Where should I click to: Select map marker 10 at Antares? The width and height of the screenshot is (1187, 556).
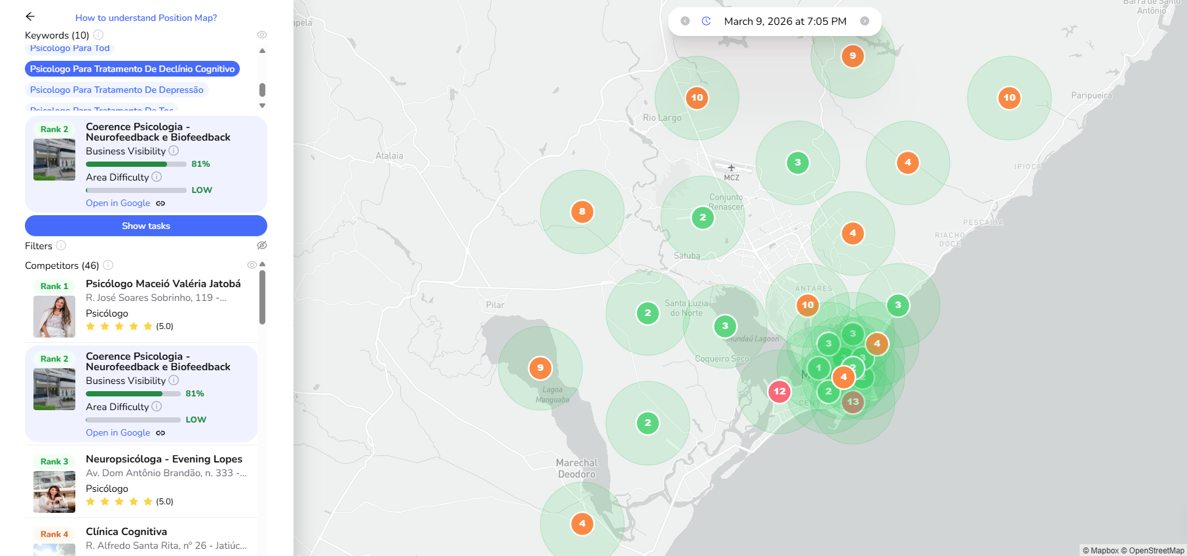(x=808, y=305)
